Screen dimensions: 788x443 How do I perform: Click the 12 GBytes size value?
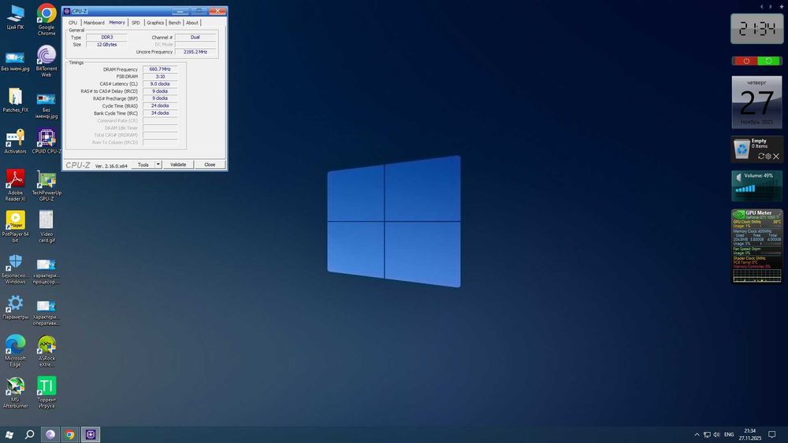106,45
